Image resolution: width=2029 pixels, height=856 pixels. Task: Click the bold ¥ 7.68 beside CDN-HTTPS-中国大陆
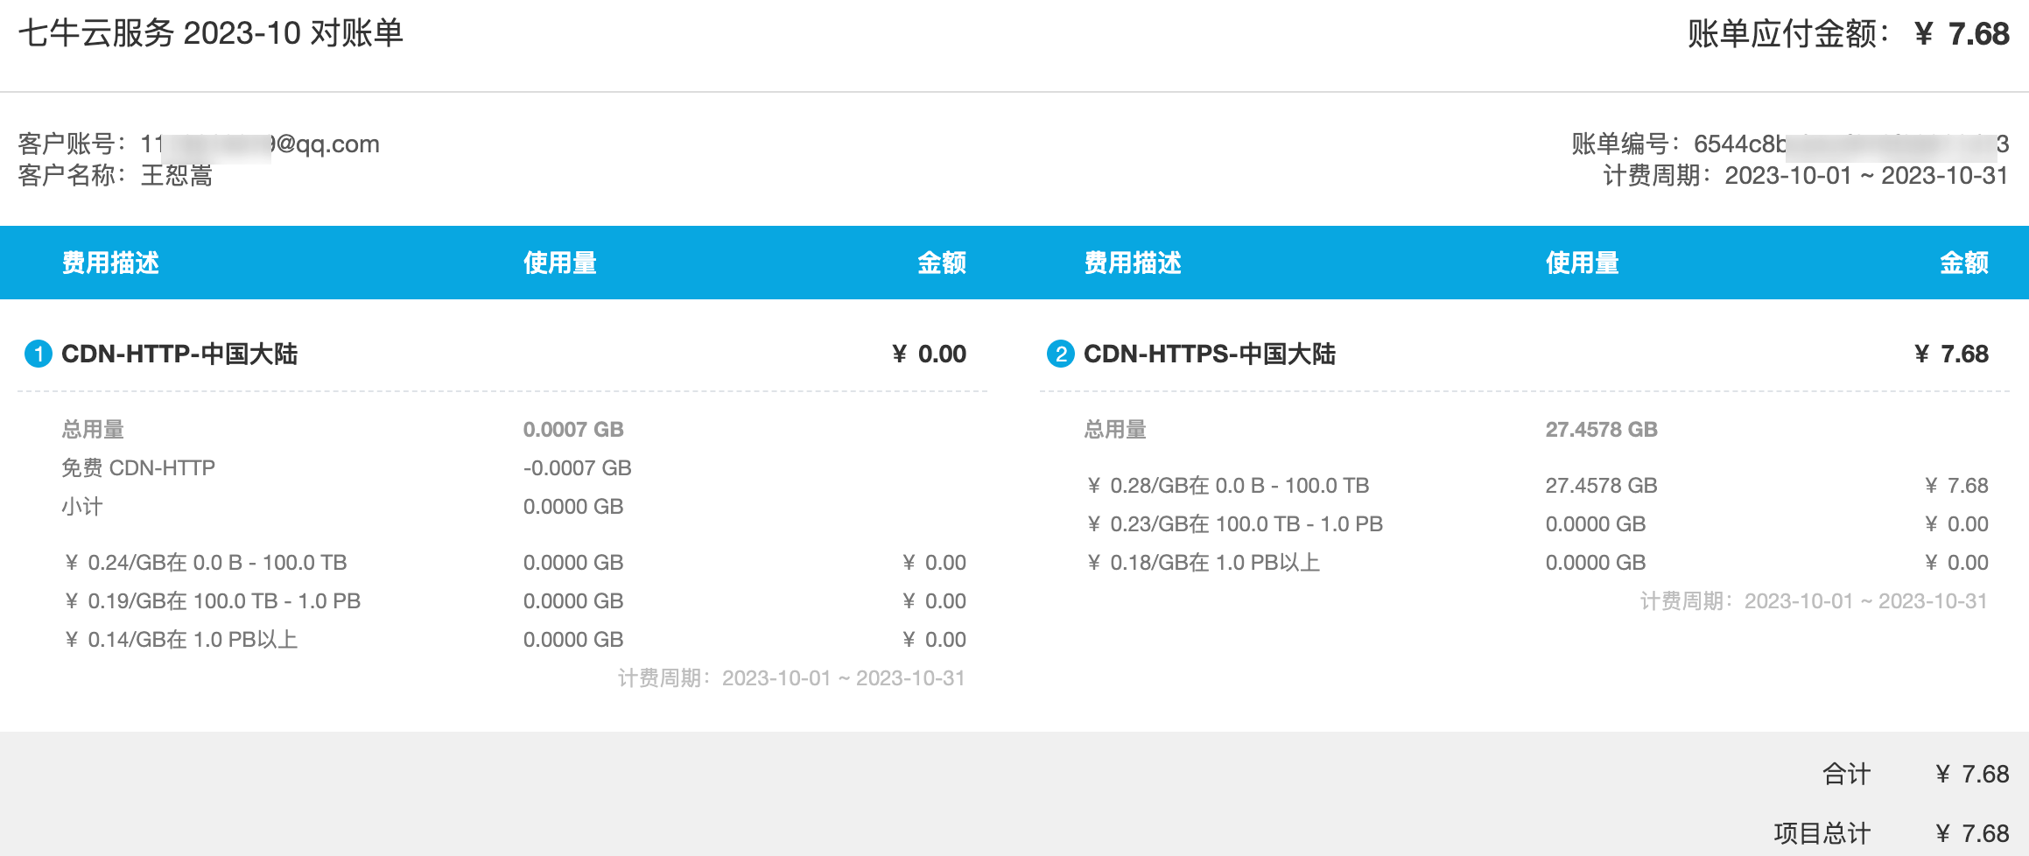1951,354
